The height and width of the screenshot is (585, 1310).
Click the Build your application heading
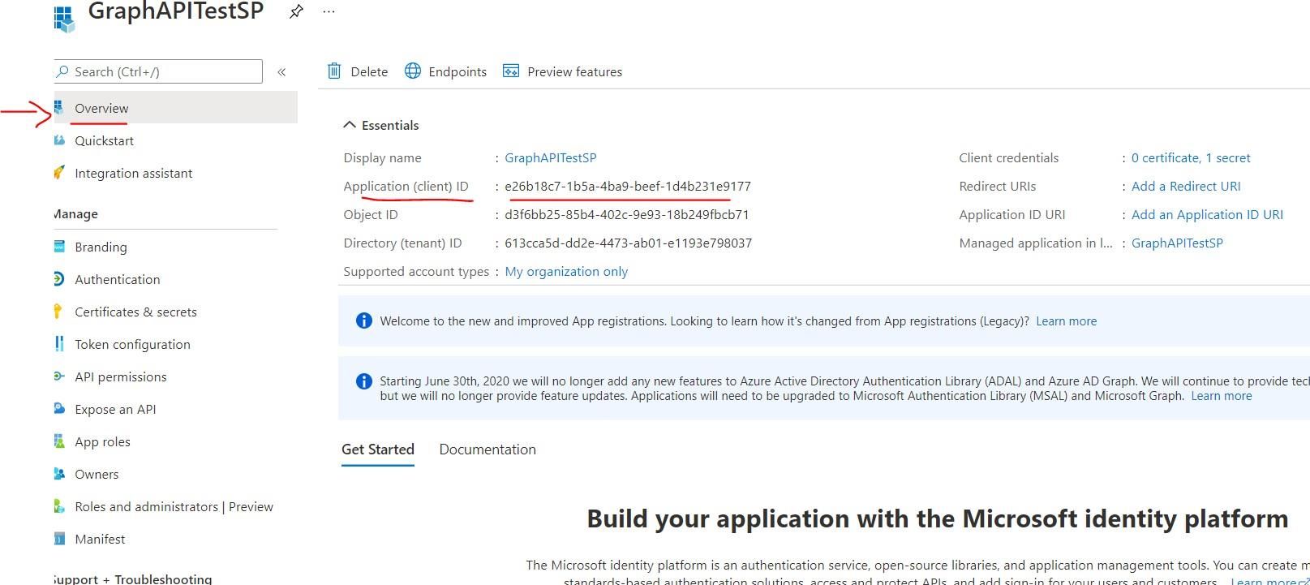(x=938, y=518)
